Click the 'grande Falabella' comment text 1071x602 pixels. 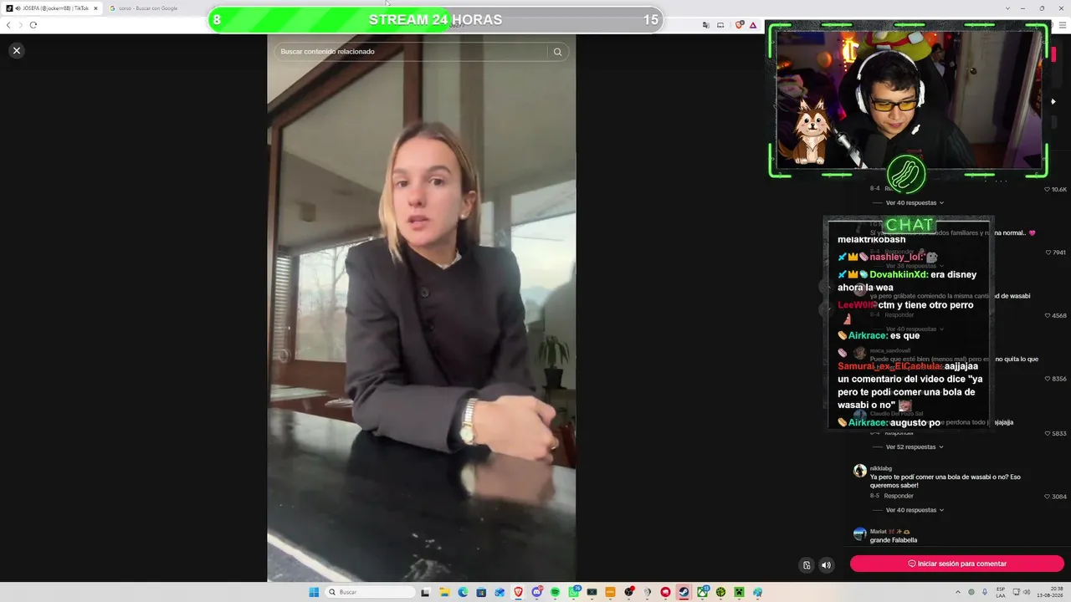point(894,540)
